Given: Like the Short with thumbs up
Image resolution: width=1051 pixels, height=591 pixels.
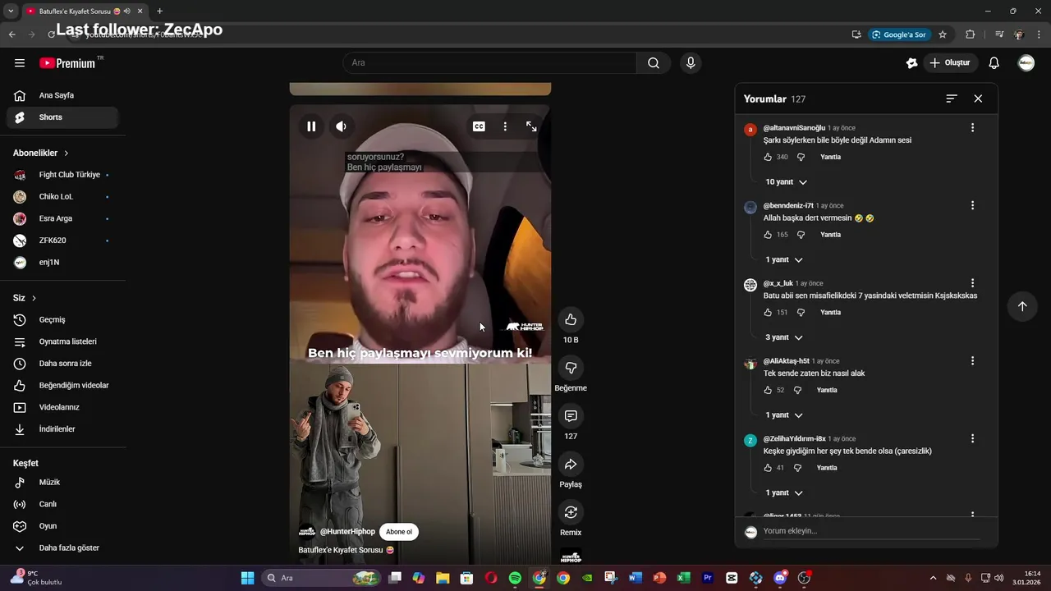Looking at the screenshot, I should pos(571,319).
